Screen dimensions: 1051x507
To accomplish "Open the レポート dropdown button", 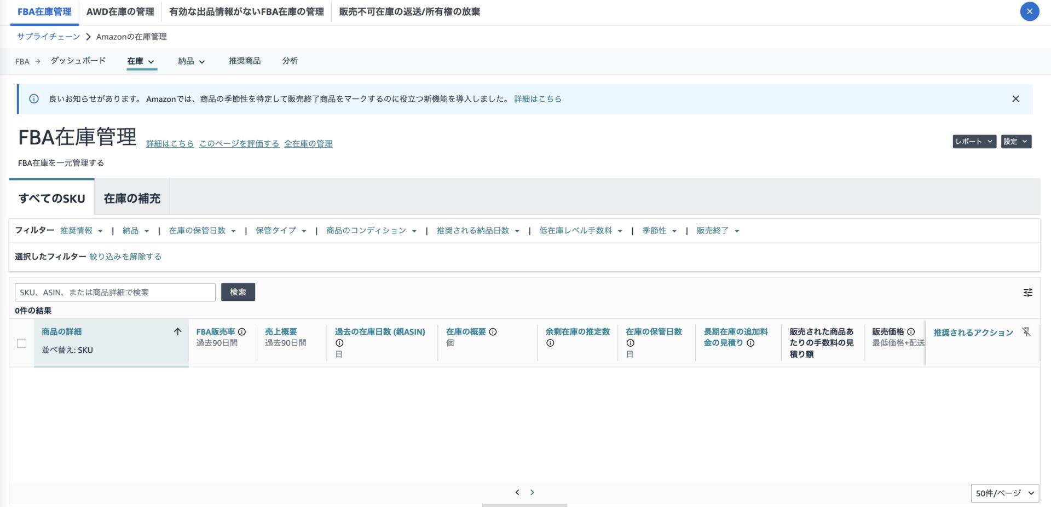I will tap(974, 142).
